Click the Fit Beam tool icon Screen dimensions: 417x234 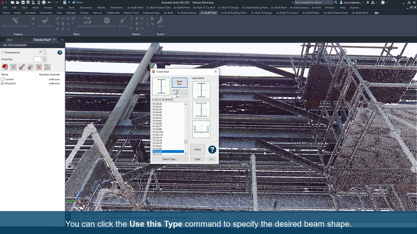coord(123,21)
